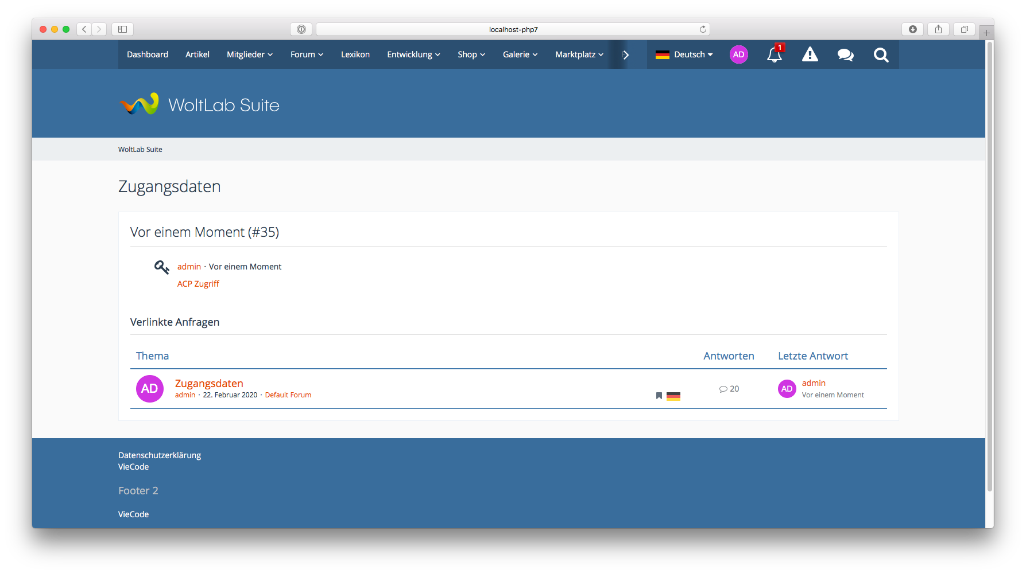Image resolution: width=1026 pixels, height=574 pixels.
Task: Click the AD user avatar in navigation bar
Action: click(x=738, y=54)
